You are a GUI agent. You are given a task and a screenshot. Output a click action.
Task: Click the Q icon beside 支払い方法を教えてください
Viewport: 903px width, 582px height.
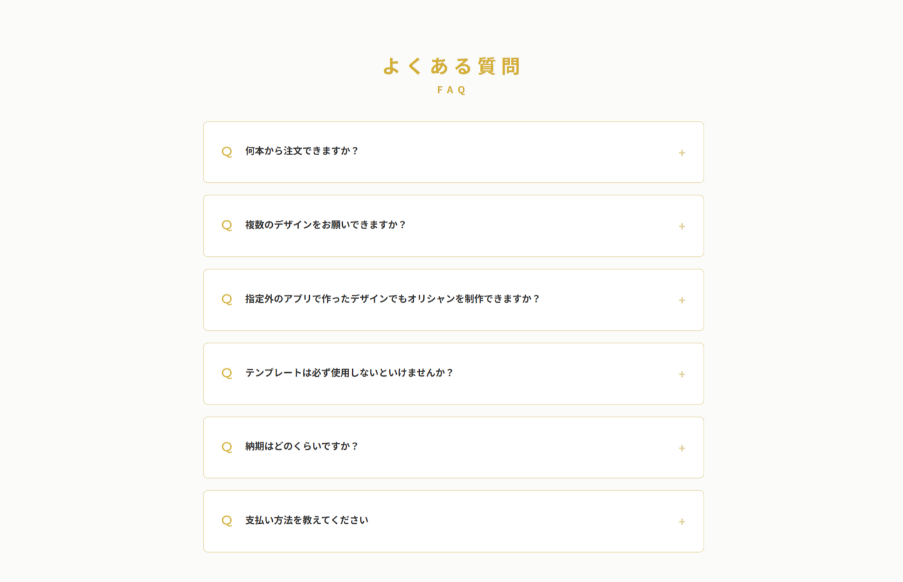point(227,521)
